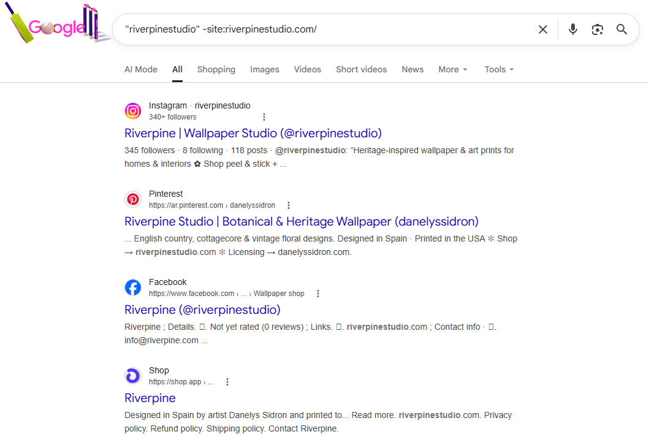Open the Riverpine shop.app link

pos(150,398)
